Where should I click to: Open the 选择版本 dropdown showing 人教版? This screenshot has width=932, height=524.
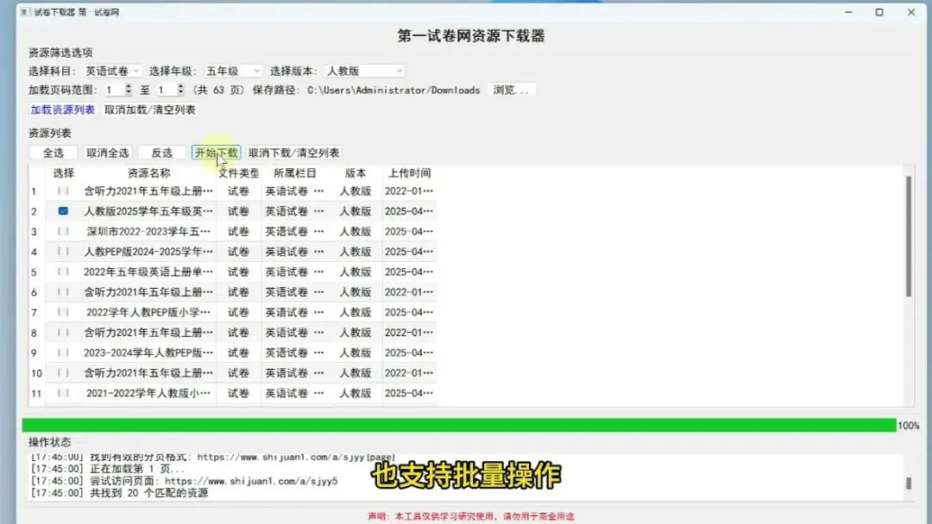[x=364, y=72]
